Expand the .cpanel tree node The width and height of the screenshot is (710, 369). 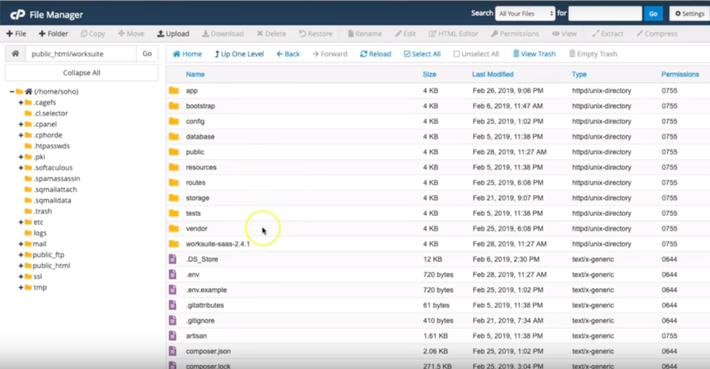(21, 124)
